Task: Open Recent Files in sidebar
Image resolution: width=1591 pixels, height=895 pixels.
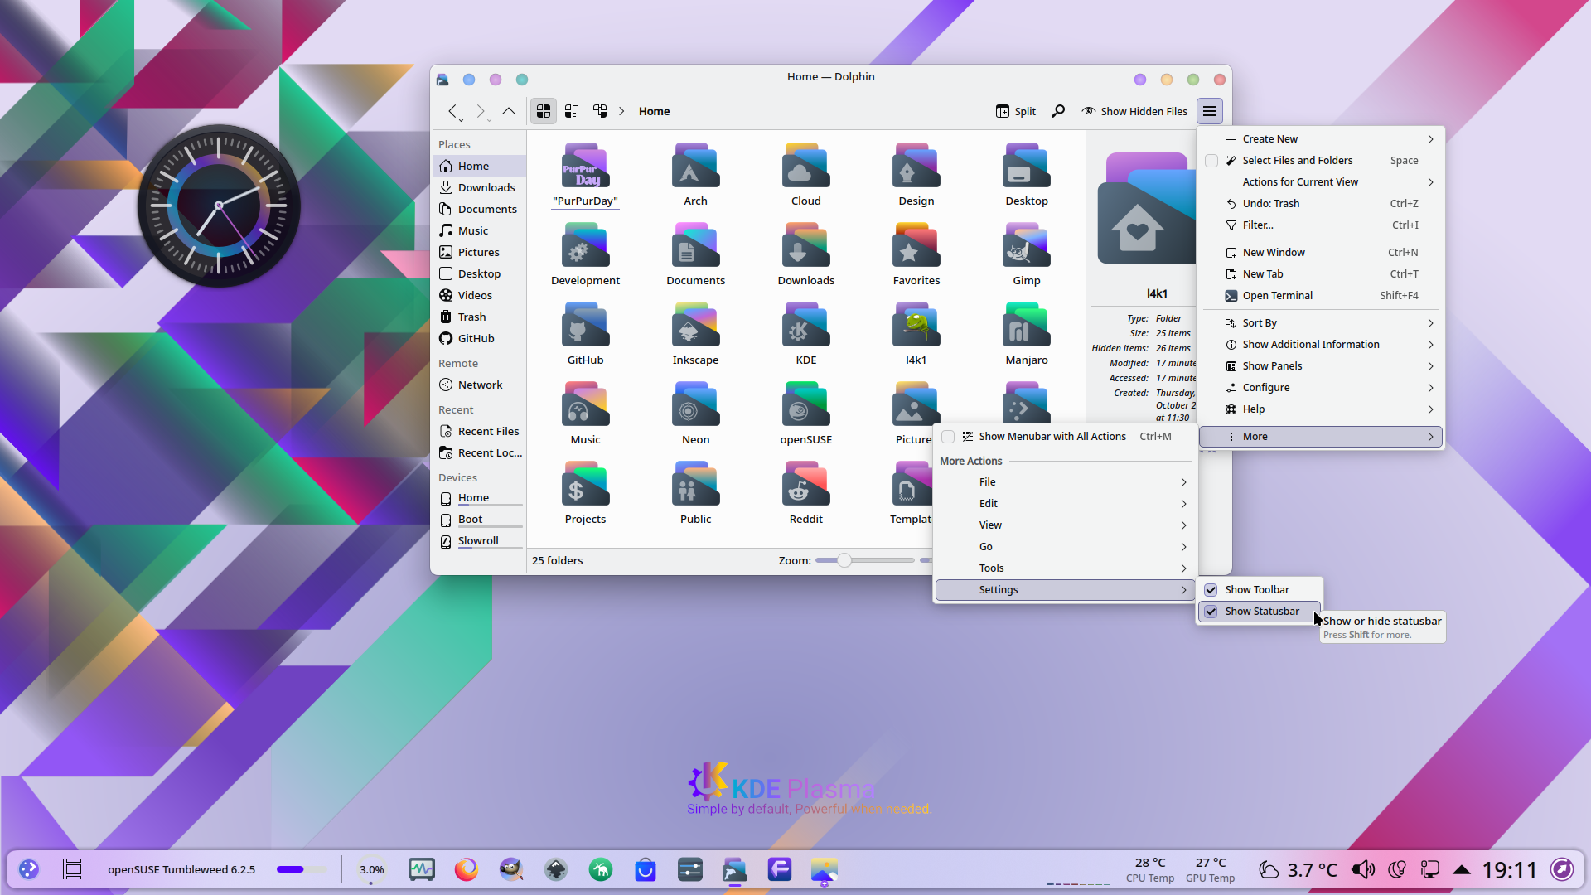Action: click(x=480, y=432)
